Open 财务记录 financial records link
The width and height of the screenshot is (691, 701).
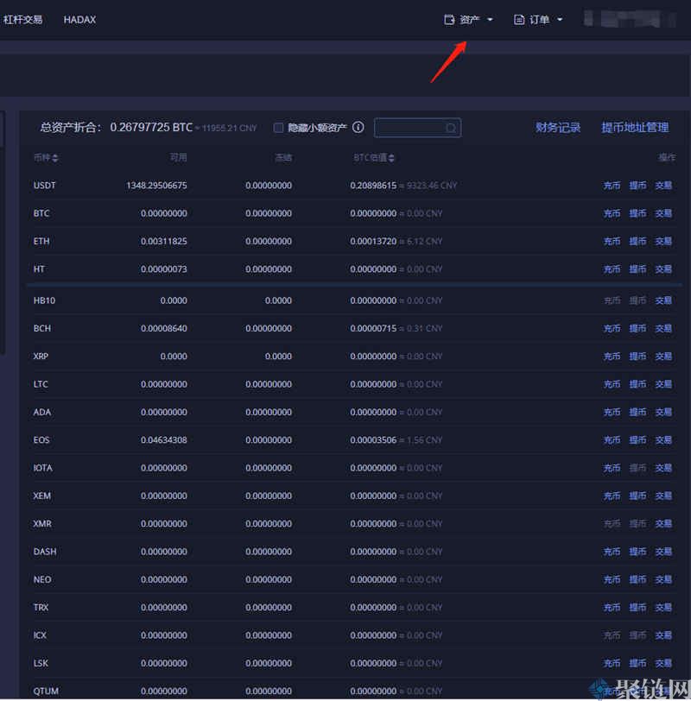(x=558, y=128)
